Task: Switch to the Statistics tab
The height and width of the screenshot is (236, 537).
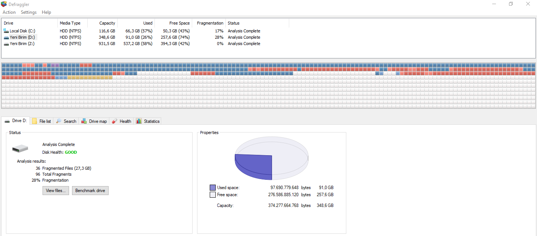Action: [x=148, y=121]
